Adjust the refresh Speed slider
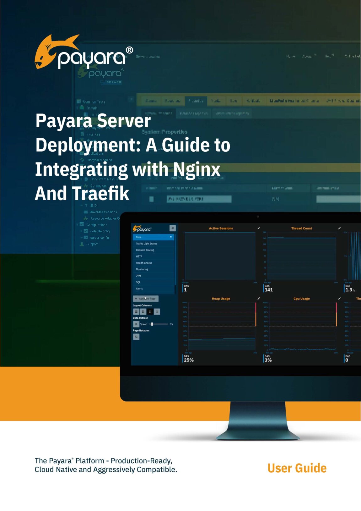 [159, 324]
